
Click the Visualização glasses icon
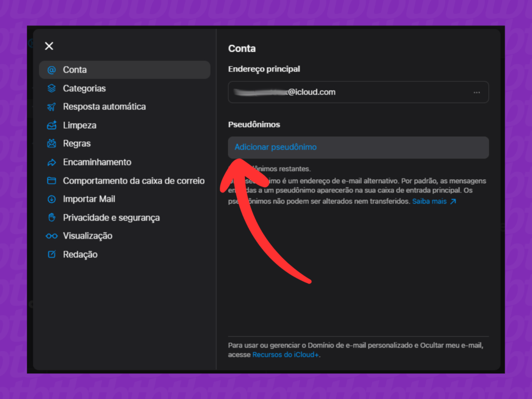click(52, 236)
